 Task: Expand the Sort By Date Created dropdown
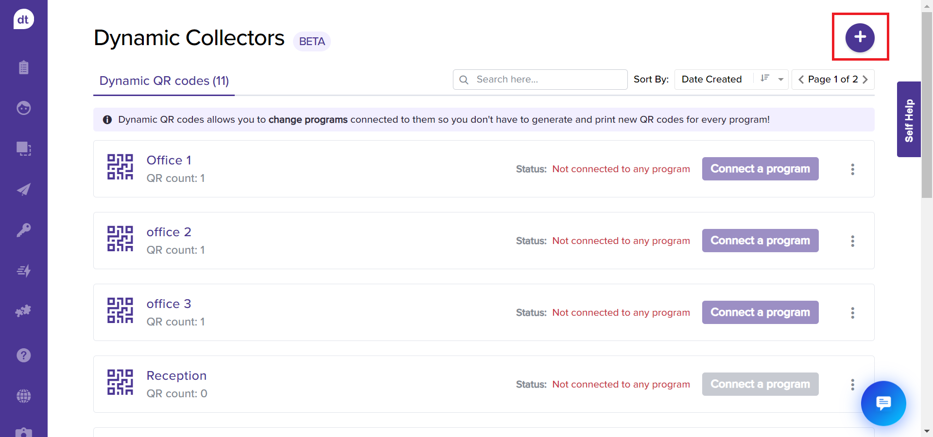tap(780, 80)
